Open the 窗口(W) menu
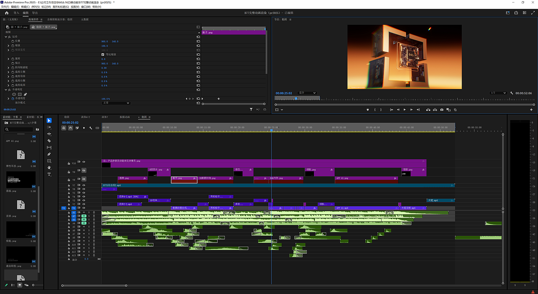 tap(86, 7)
